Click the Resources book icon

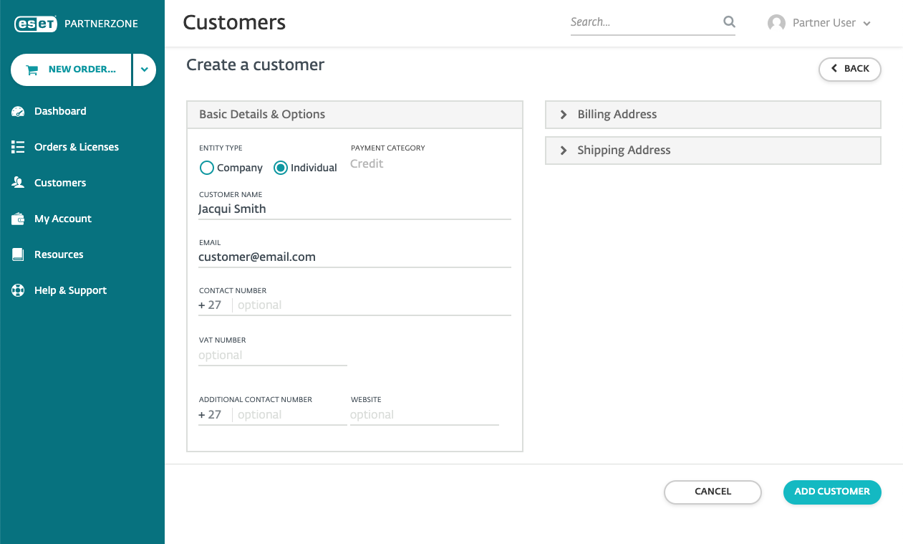[x=18, y=254]
